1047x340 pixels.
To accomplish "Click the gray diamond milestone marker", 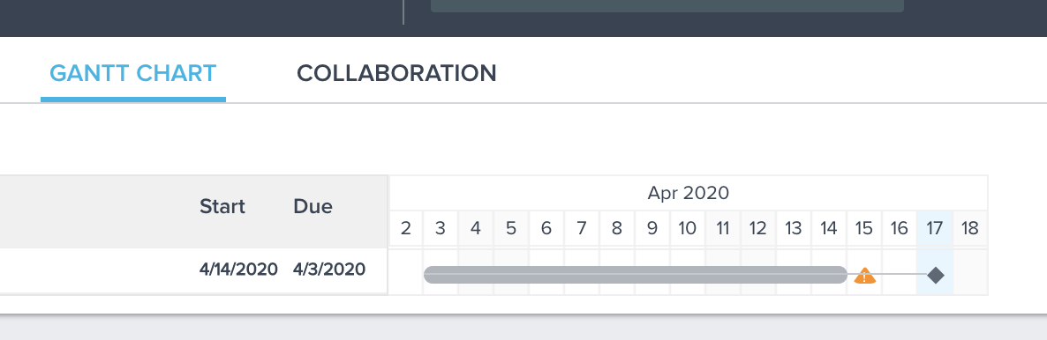I will point(936,275).
